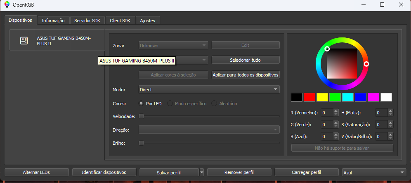Open the Direção dropdown
411x183 pixels.
209,130
